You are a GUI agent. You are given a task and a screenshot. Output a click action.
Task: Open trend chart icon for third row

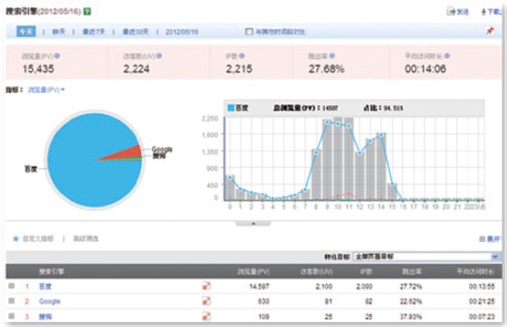206,316
